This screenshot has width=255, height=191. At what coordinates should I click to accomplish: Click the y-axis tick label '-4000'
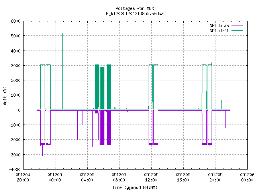14,170
